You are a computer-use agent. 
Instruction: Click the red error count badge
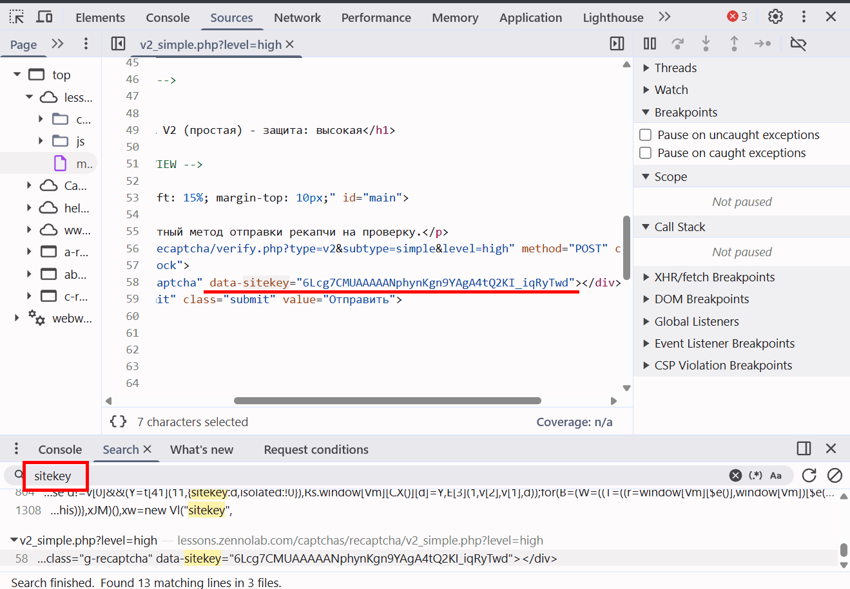(x=737, y=17)
